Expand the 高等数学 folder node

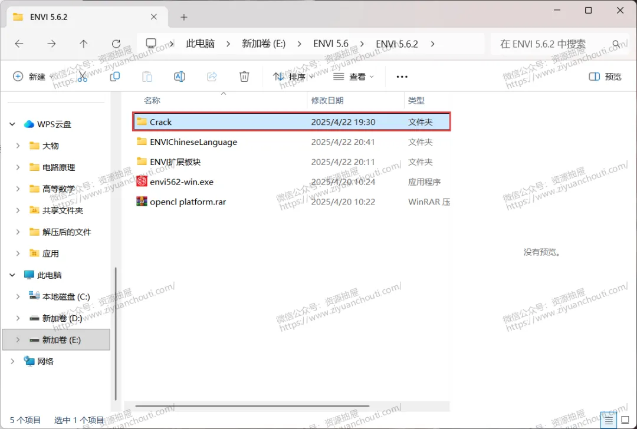click(18, 189)
